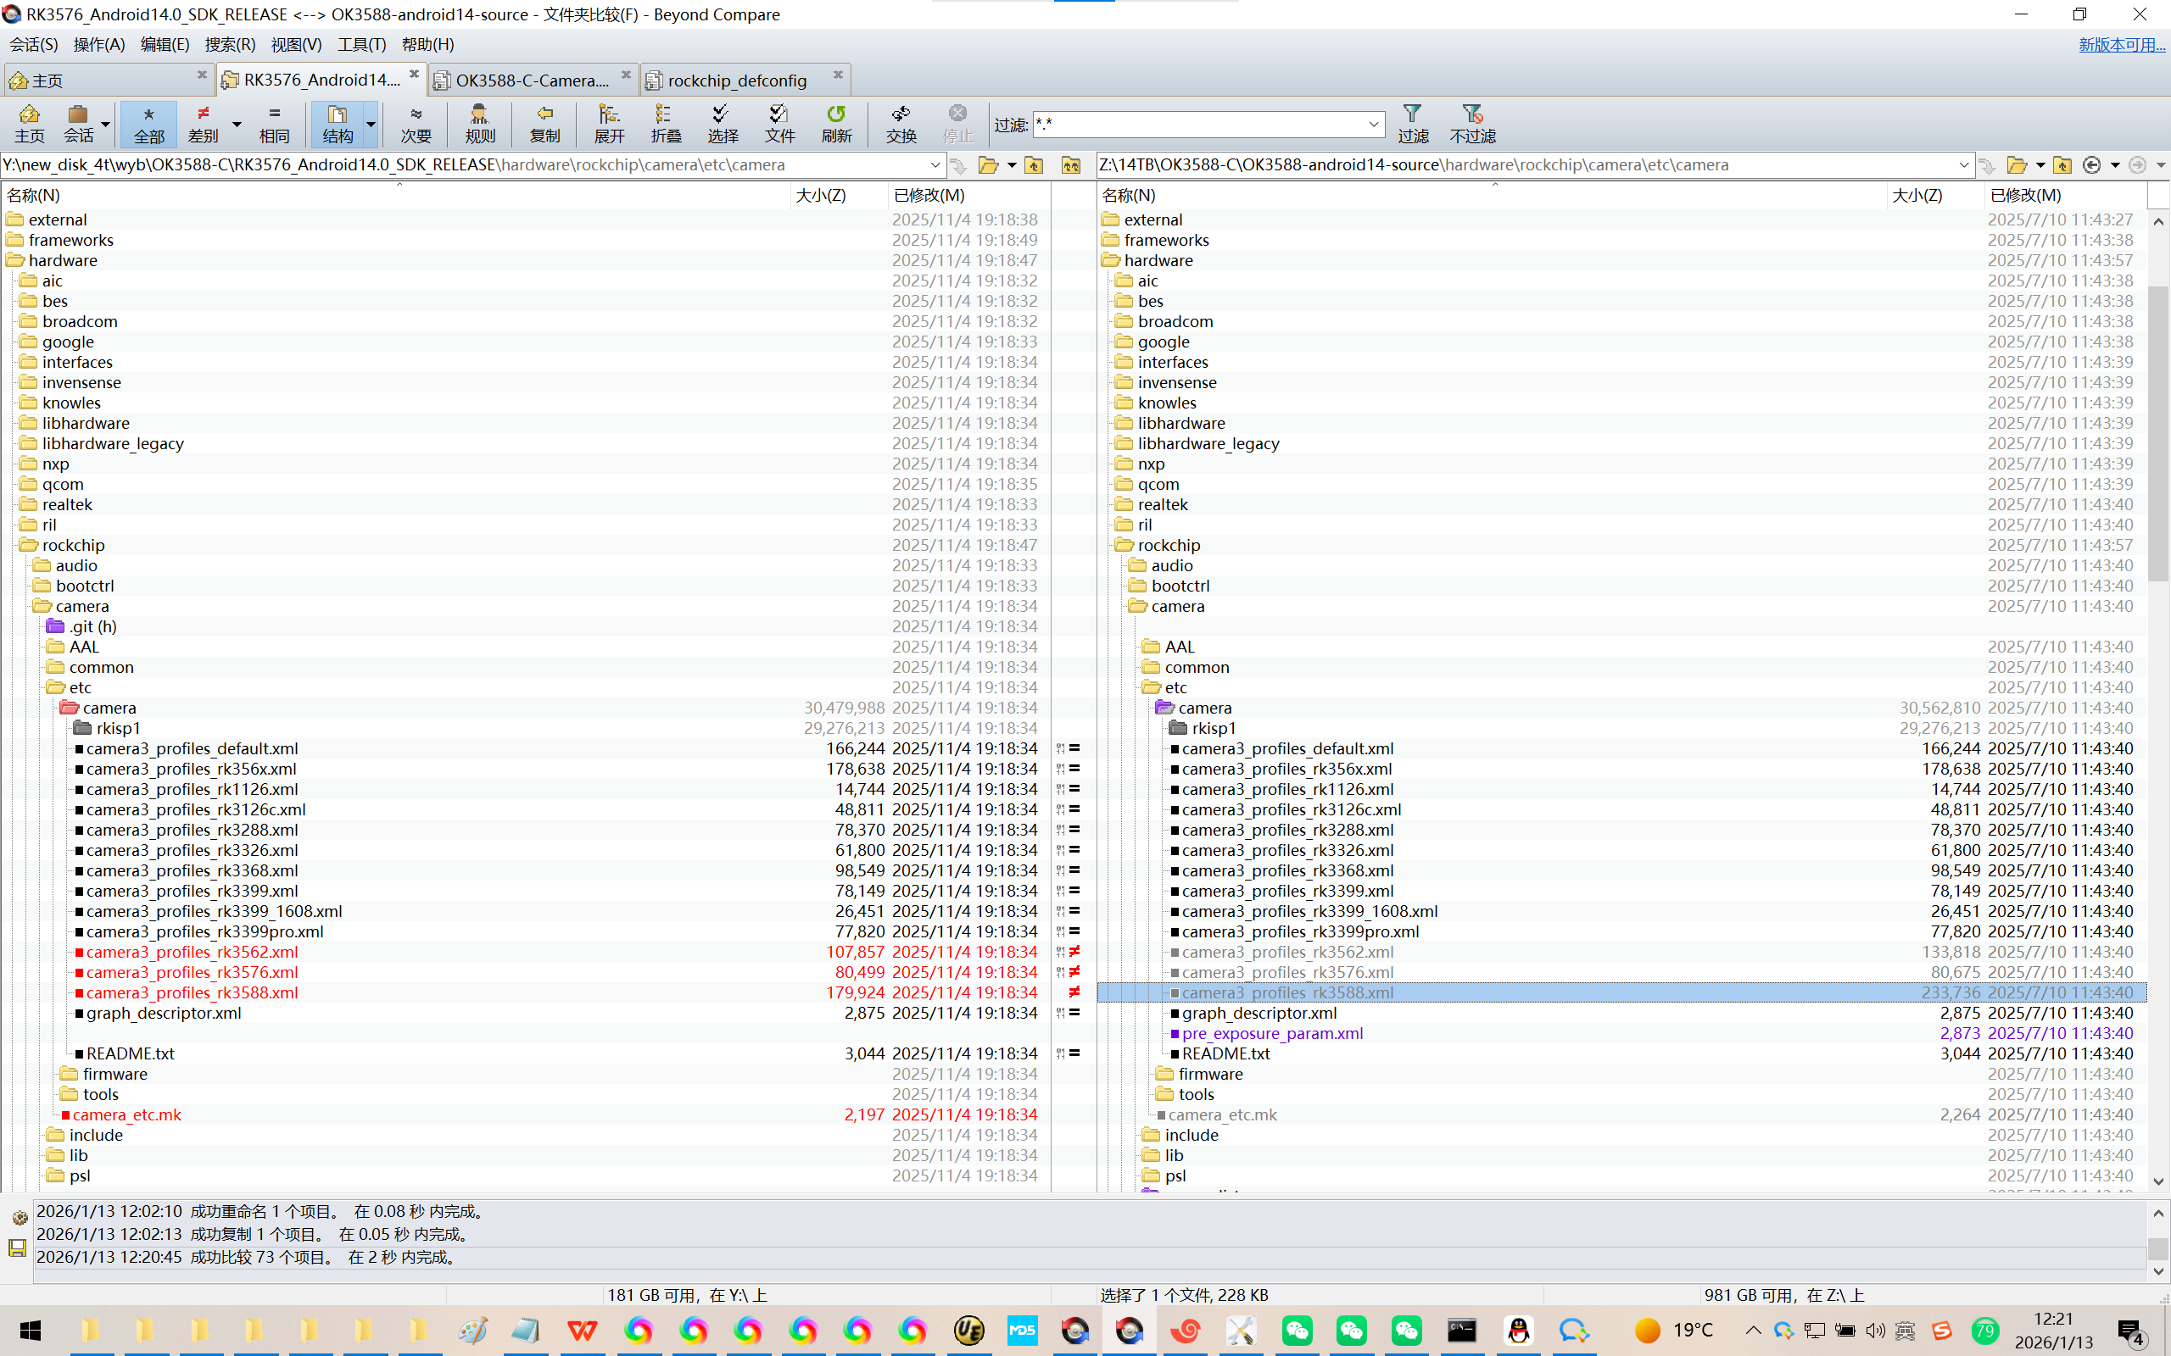Toggle Show Same (相同) display filter
This screenshot has width=2171, height=1356.
[275, 123]
